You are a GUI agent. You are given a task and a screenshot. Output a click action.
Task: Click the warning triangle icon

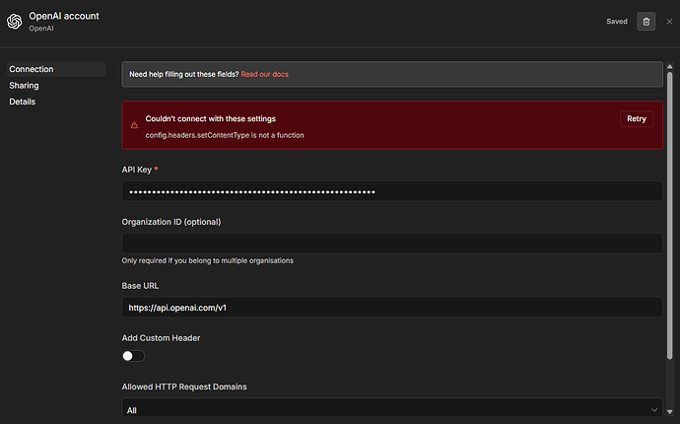tap(134, 125)
